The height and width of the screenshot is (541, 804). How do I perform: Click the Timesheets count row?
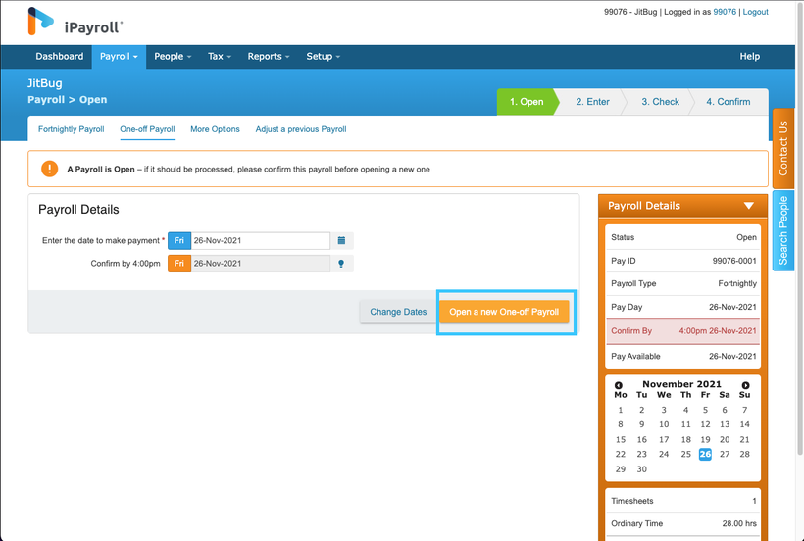pyautogui.click(x=683, y=501)
